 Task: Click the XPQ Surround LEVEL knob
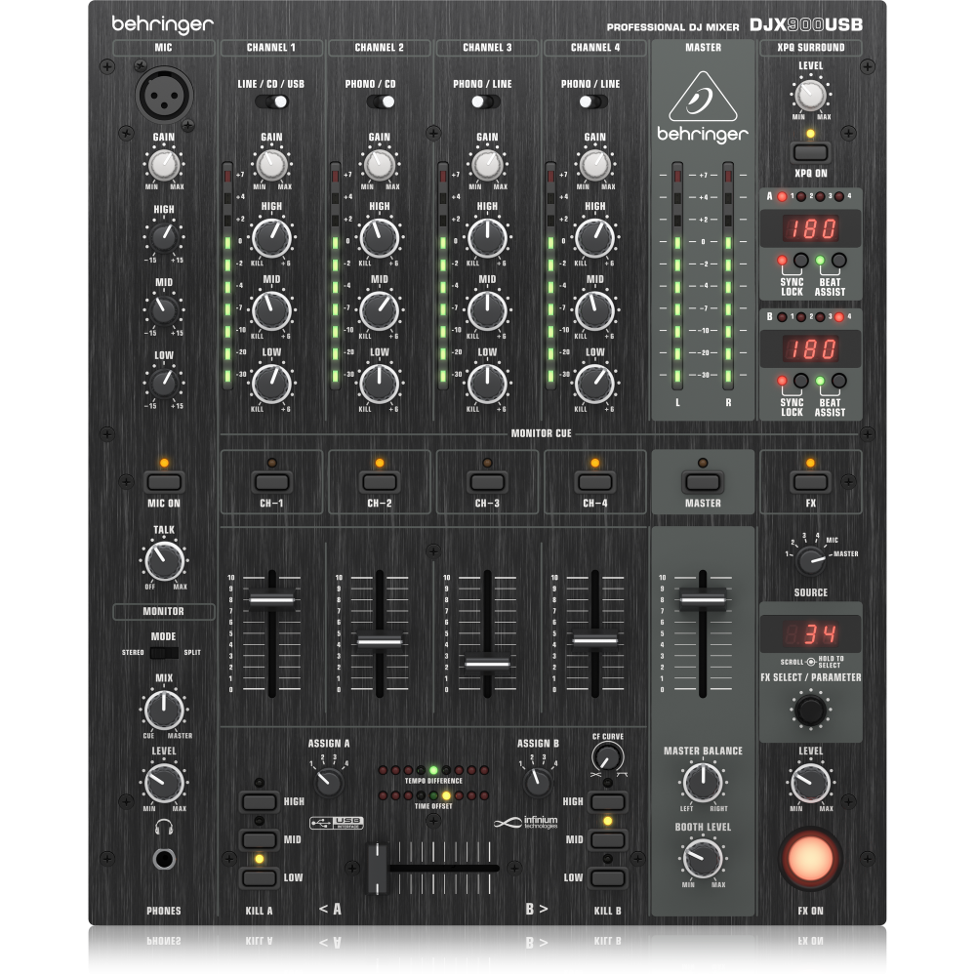(810, 96)
